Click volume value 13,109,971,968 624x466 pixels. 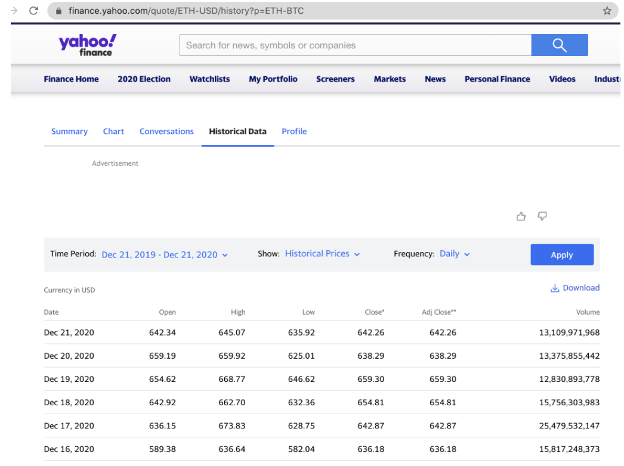569,333
